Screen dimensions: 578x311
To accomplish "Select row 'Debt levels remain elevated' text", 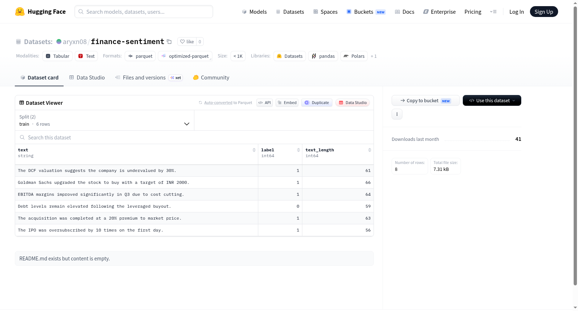I will [x=95, y=206].
